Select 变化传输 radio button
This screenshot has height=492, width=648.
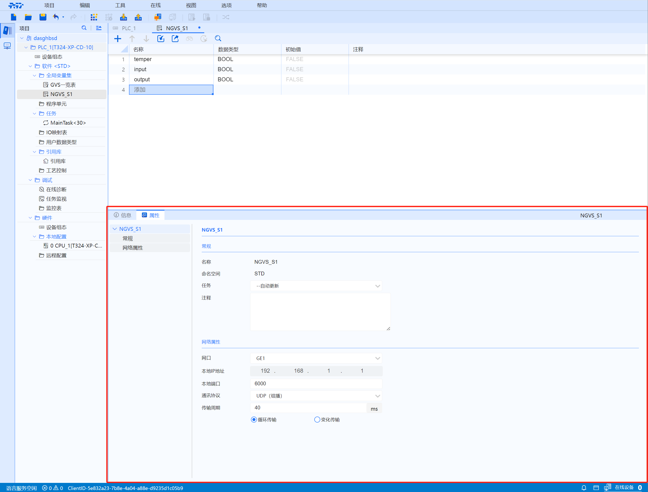[317, 420]
